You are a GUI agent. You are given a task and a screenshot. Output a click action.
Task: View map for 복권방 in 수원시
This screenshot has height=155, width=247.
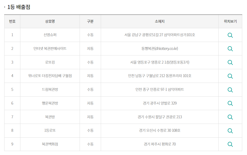(x=230, y=117)
